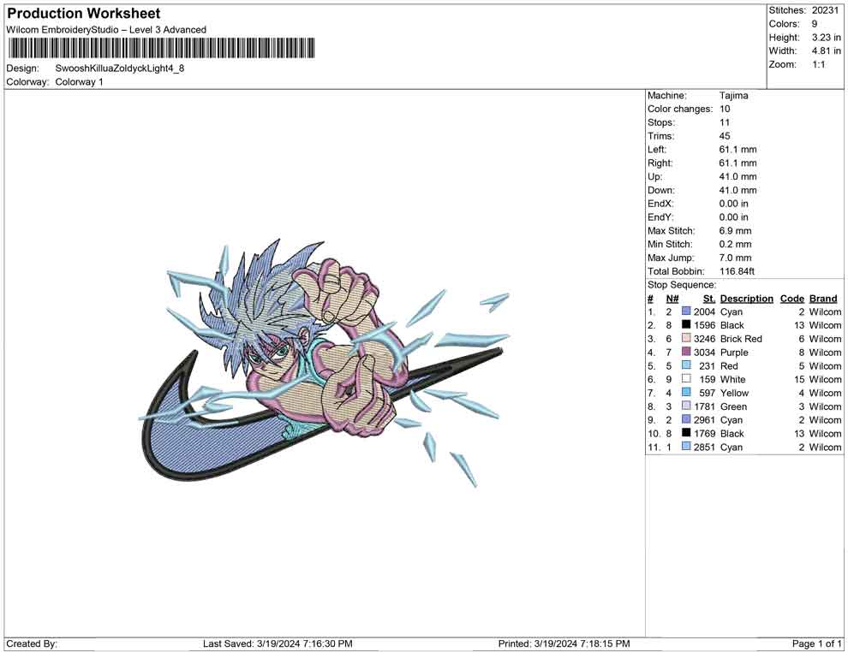Click the Zoom value 1:1

point(818,64)
